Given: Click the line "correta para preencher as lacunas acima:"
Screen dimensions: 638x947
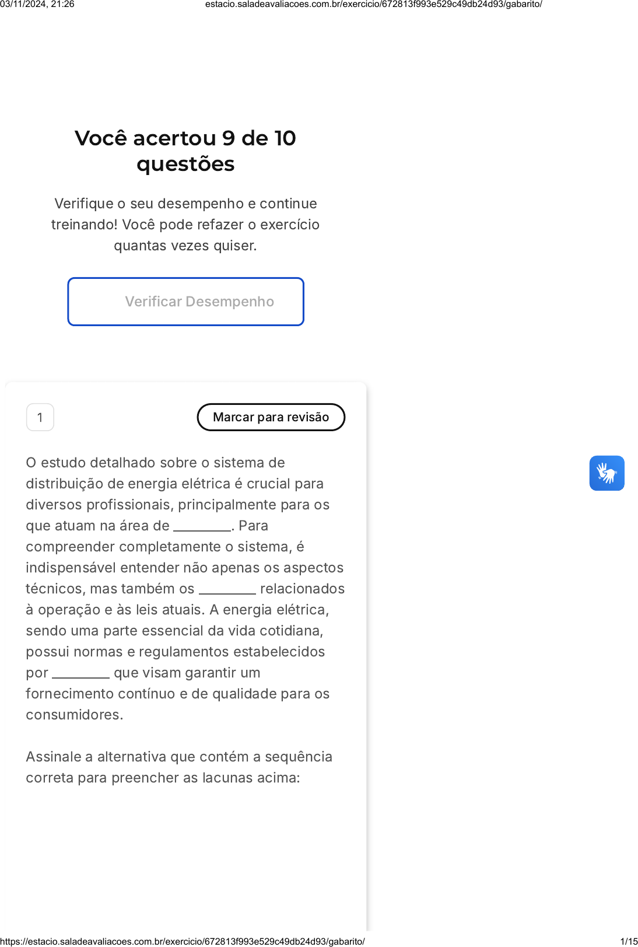Looking at the screenshot, I should tap(163, 778).
